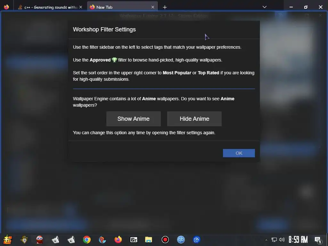Viewport: 328px width, 246px height.
Task: Open the blue map pin app in the taskbar
Action: (x=102, y=240)
